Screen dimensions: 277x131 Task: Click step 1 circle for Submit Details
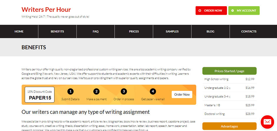click(x=70, y=91)
